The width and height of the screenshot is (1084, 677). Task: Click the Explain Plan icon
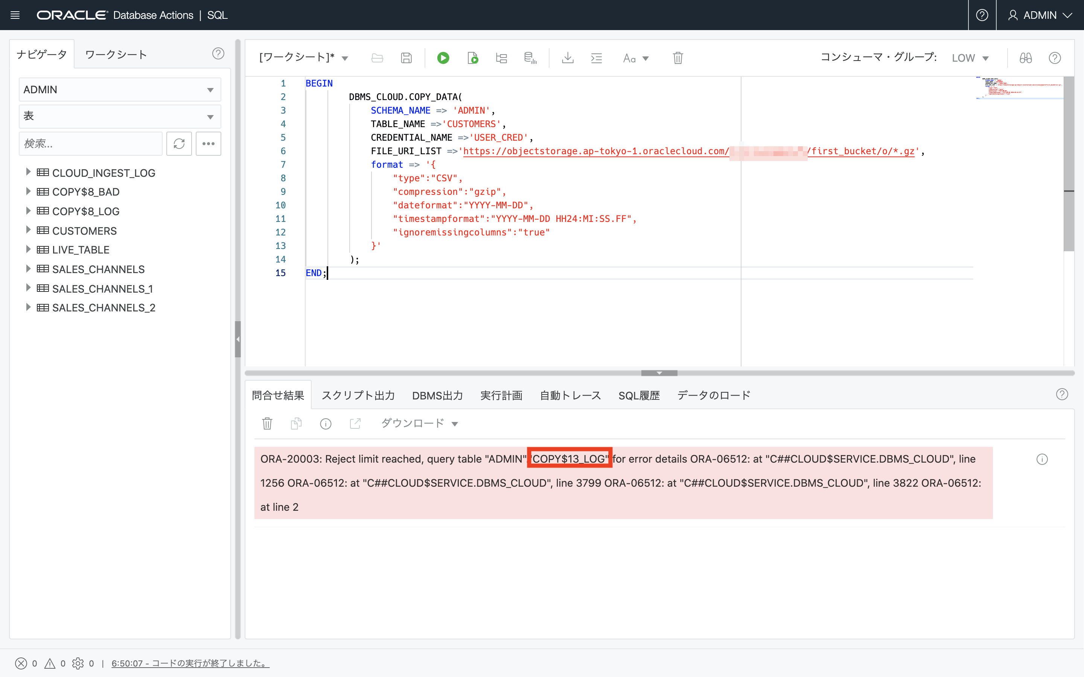click(501, 58)
